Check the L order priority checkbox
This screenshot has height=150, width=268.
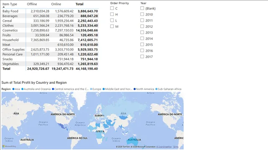112,20
